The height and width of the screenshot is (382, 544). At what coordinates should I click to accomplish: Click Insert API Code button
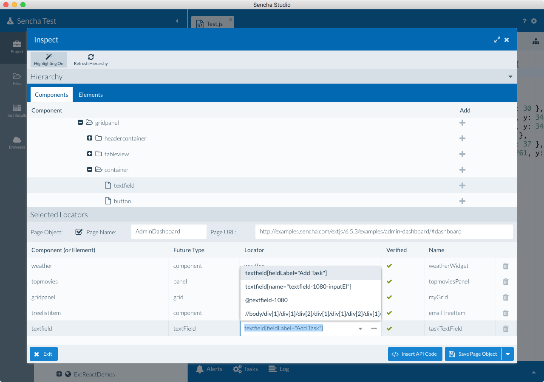click(x=415, y=354)
